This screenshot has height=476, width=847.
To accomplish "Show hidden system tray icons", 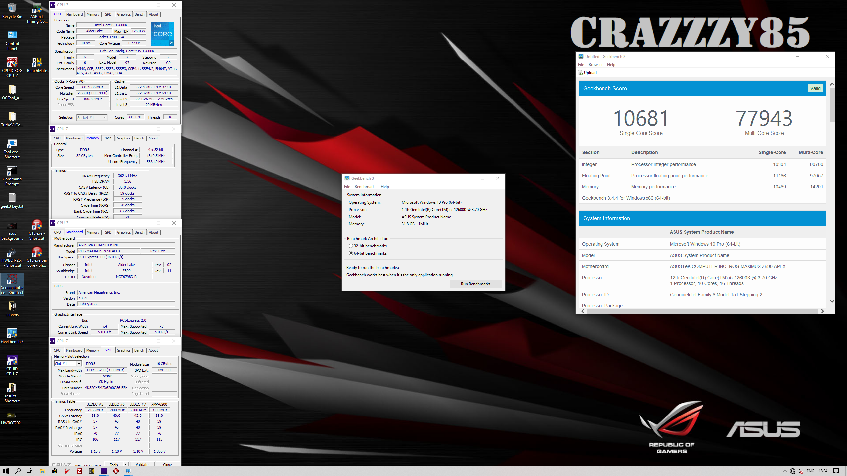I will pos(784,471).
